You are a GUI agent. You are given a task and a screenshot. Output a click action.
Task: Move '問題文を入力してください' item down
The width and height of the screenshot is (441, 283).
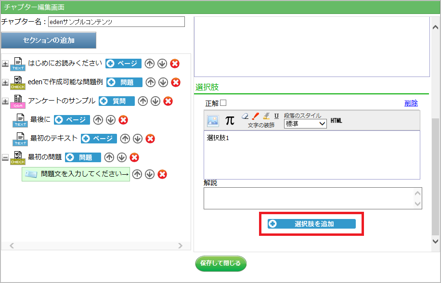click(150, 175)
